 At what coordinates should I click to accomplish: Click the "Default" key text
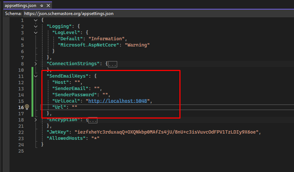coord(70,38)
